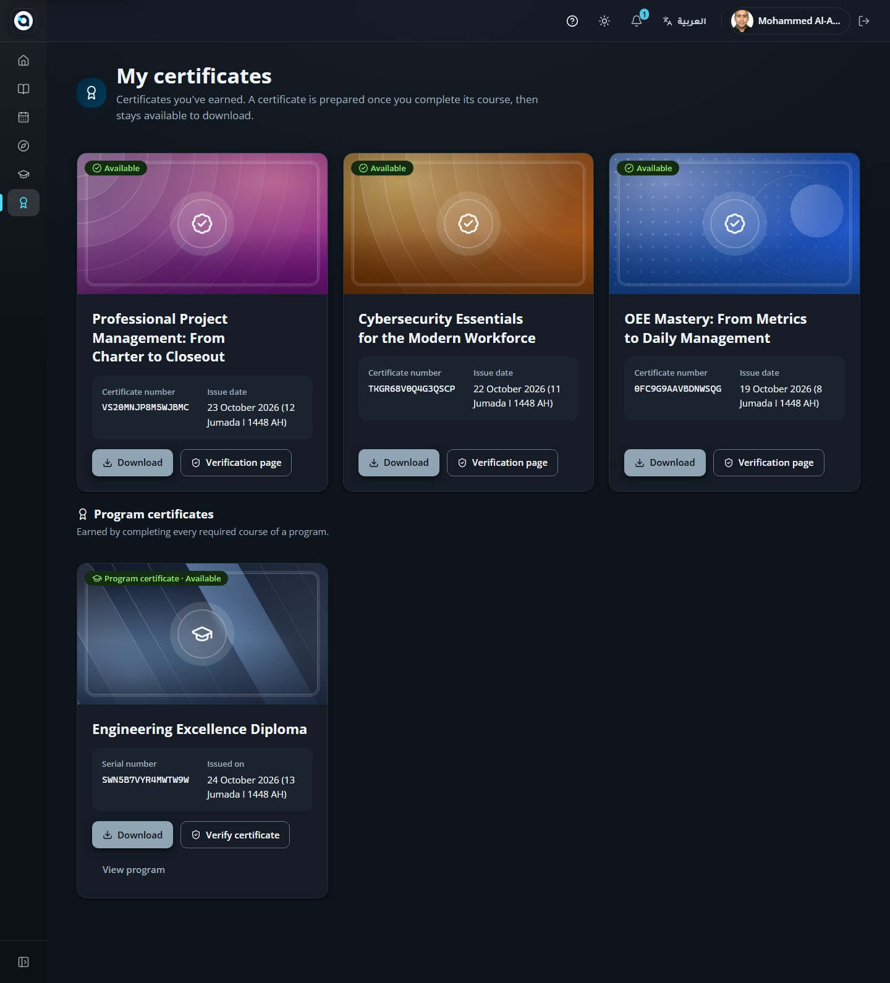Open the compass explore icon in sidebar
The height and width of the screenshot is (983, 890).
(x=23, y=146)
